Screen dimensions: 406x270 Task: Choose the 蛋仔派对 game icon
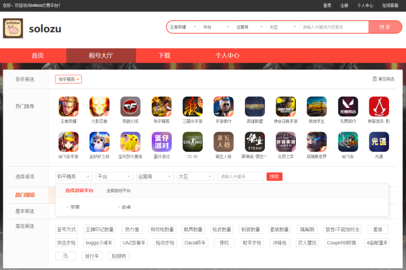[161, 142]
